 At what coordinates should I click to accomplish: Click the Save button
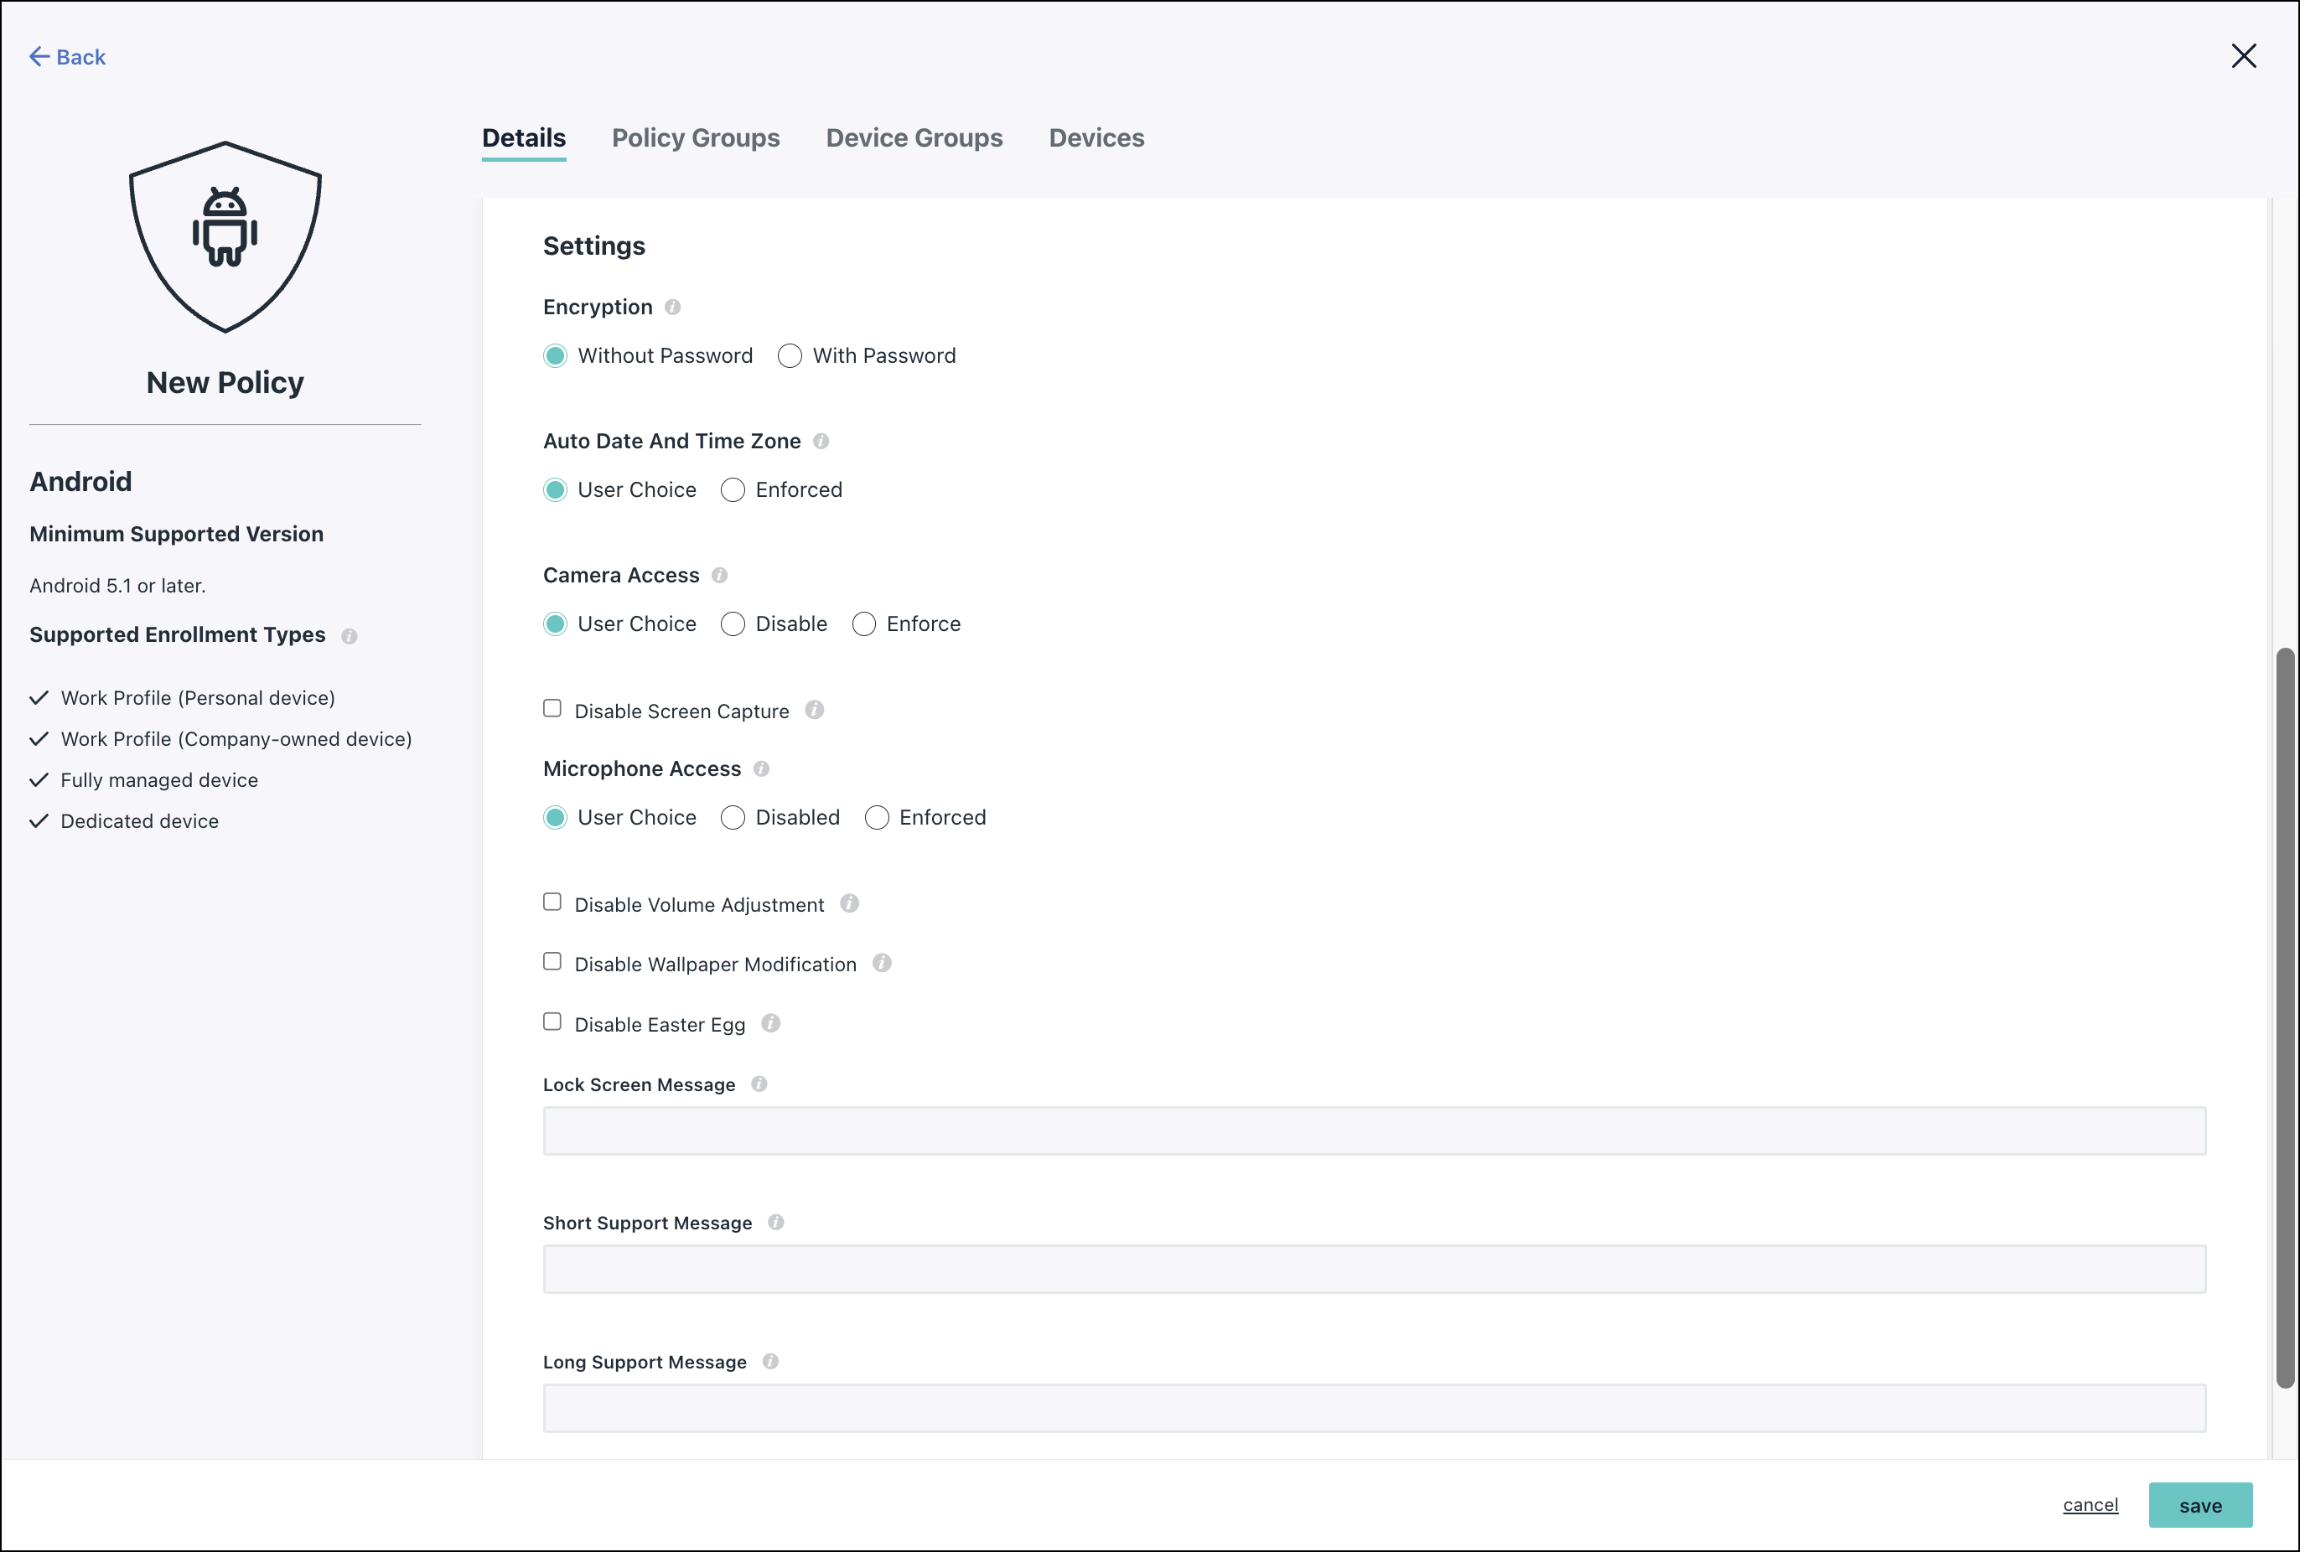[2201, 1503]
